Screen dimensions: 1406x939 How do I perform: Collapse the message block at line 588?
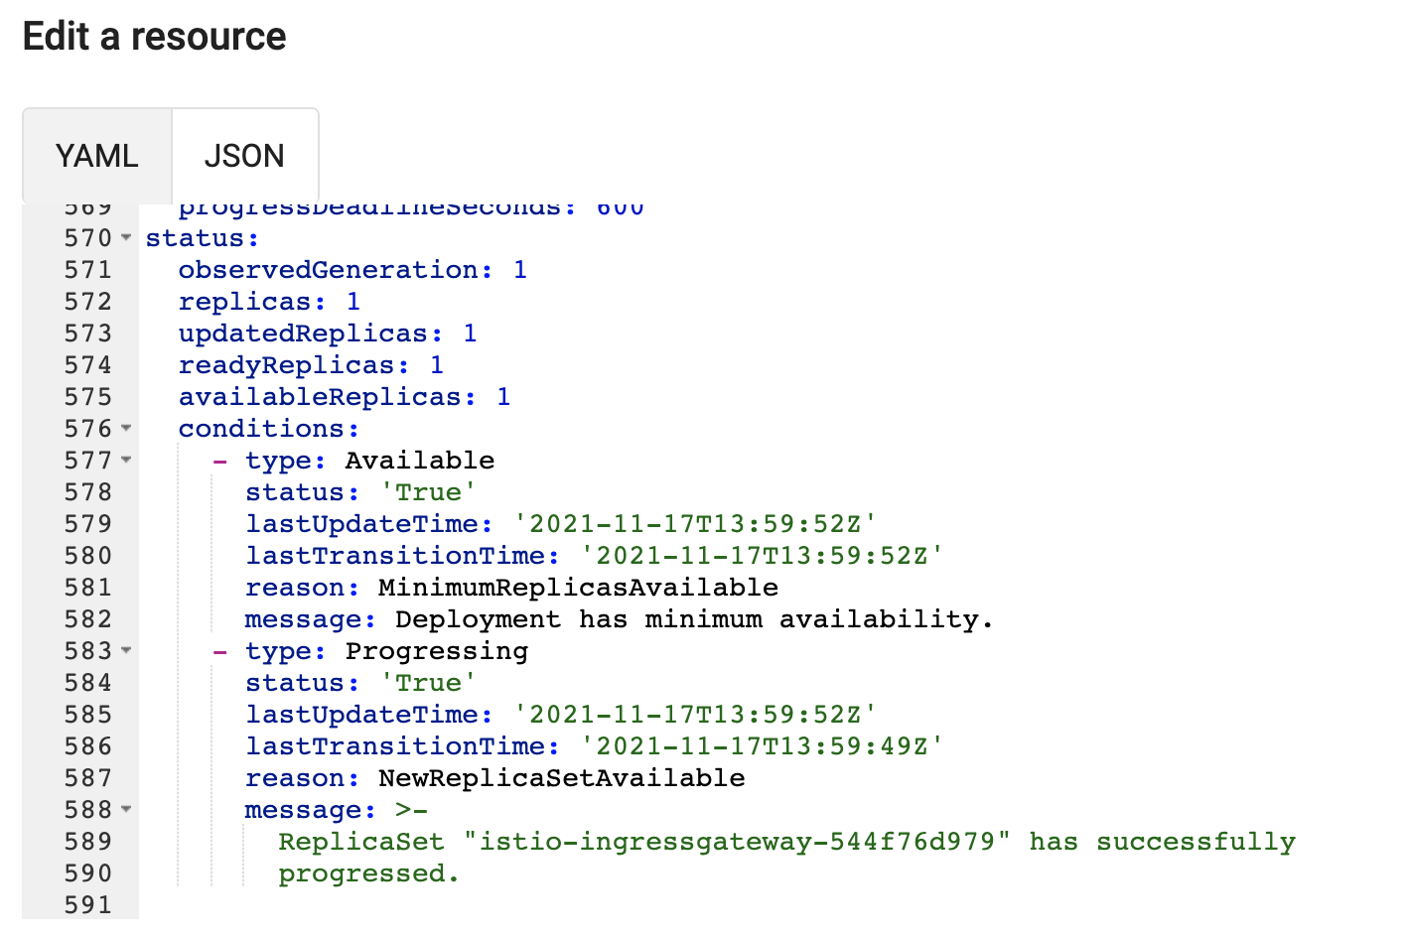click(x=126, y=809)
